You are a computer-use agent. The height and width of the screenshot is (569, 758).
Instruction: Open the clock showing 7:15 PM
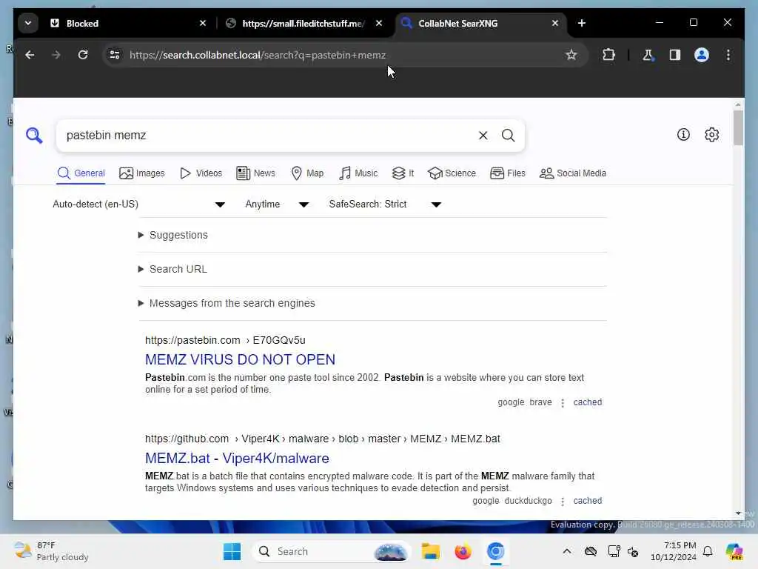coord(674,551)
